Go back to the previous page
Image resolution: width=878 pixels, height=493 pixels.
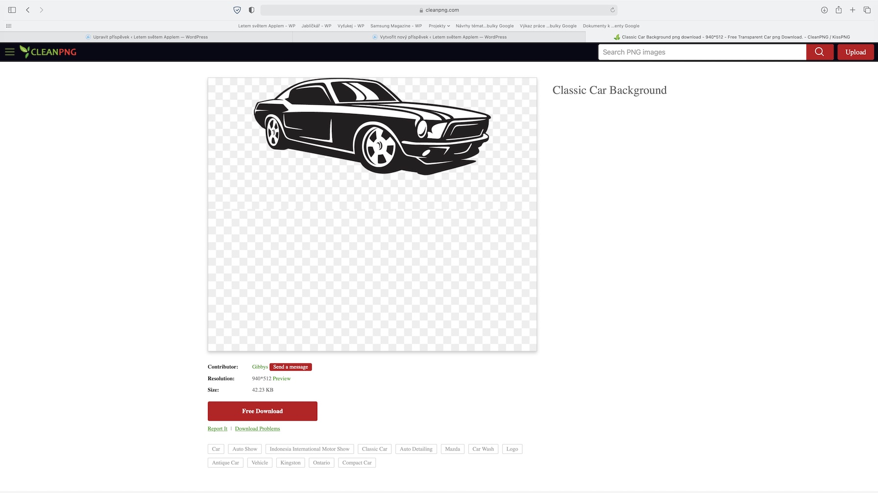click(28, 10)
